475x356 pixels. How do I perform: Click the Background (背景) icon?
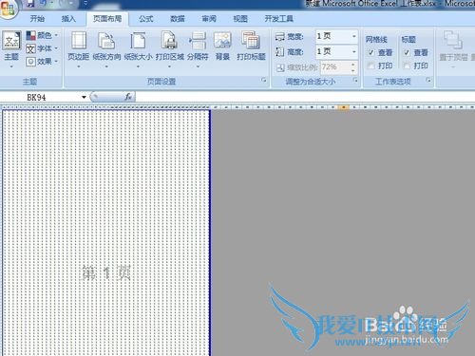pyautogui.click(x=222, y=41)
